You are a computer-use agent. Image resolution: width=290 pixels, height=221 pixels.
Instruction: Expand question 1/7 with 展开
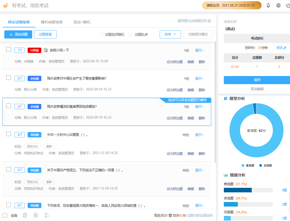coord(199,50)
